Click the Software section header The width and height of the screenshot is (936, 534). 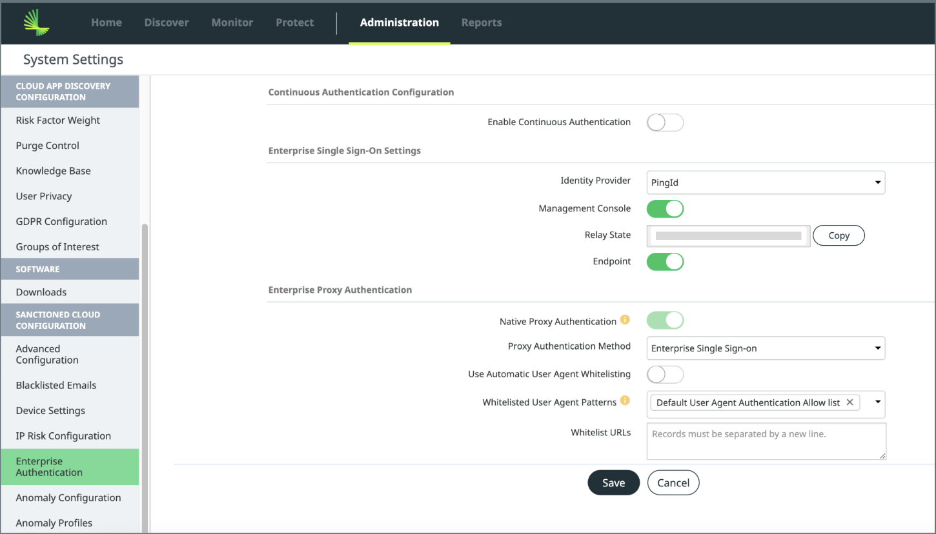coord(70,269)
